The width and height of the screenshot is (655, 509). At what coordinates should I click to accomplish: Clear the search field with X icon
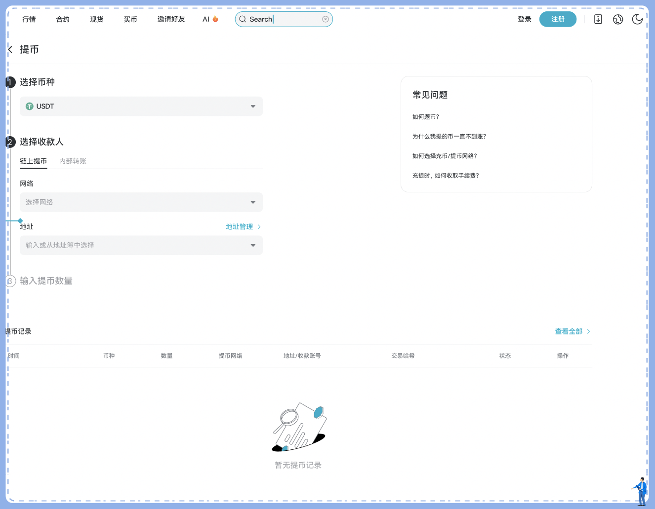click(325, 19)
